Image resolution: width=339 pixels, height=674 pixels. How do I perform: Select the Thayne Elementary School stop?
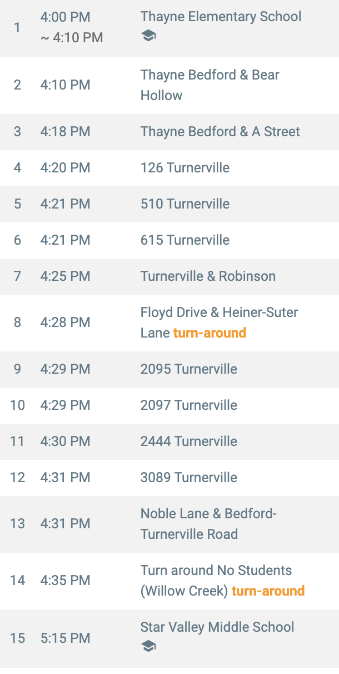pos(221,17)
